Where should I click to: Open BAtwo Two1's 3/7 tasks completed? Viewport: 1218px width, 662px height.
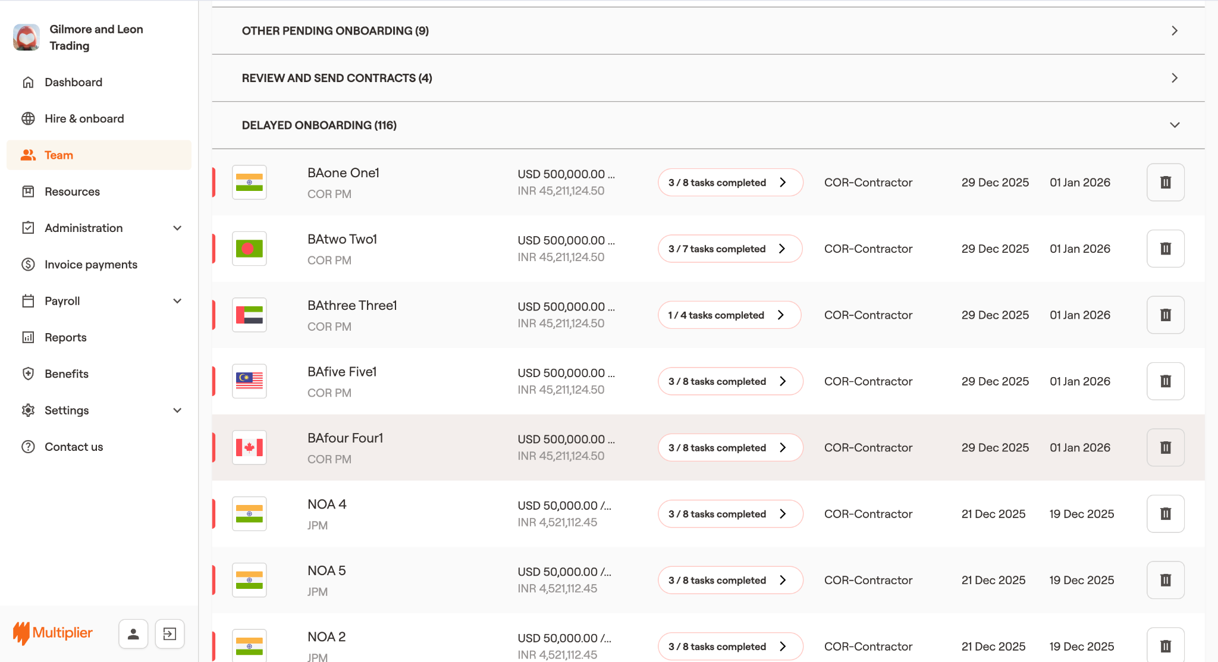[729, 249]
